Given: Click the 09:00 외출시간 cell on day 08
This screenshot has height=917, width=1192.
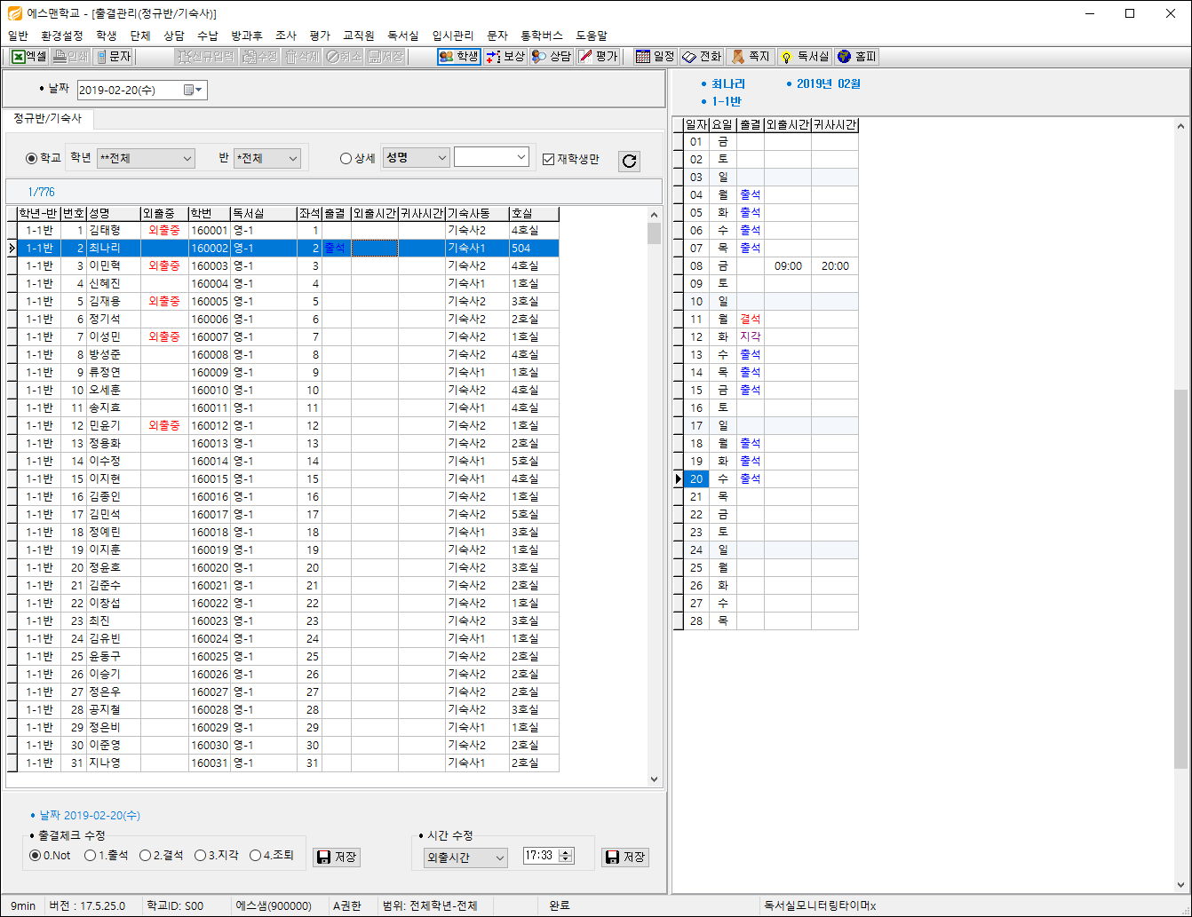Looking at the screenshot, I should coord(788,266).
